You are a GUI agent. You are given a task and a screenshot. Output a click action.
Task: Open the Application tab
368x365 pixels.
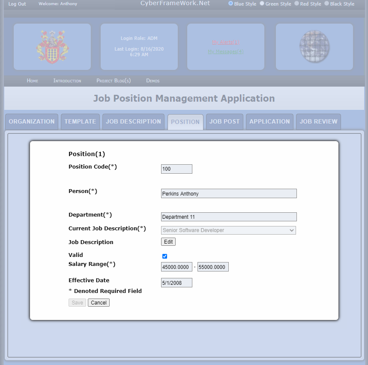pyautogui.click(x=269, y=122)
